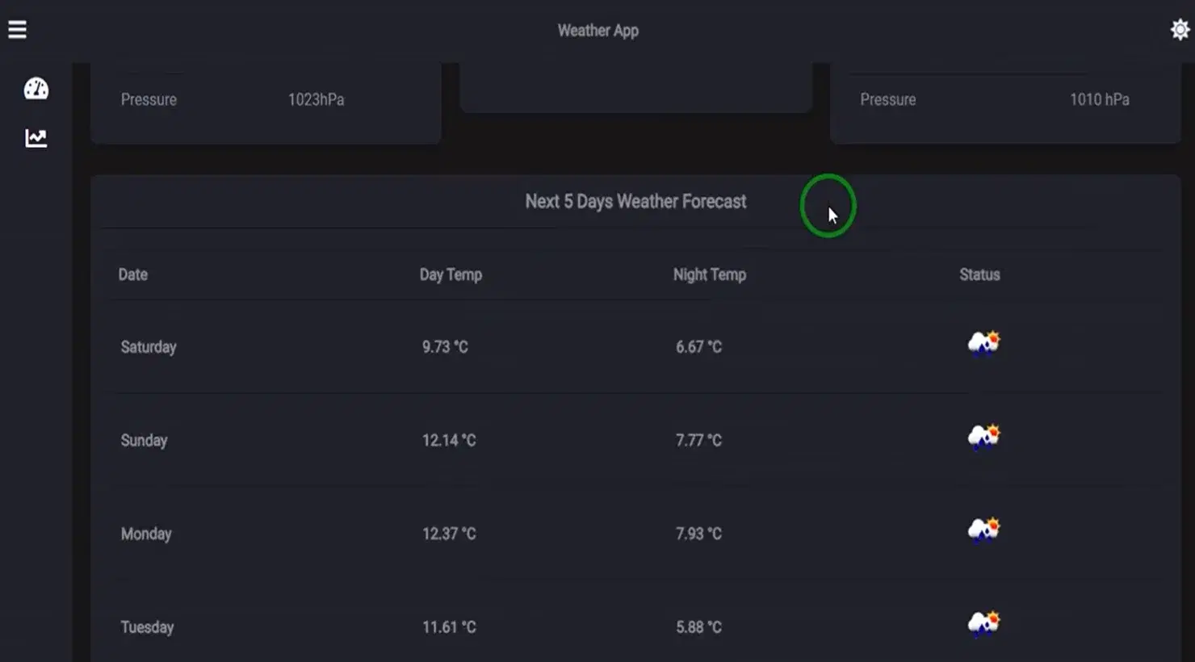Click Saturday's weather status icon

(x=983, y=344)
